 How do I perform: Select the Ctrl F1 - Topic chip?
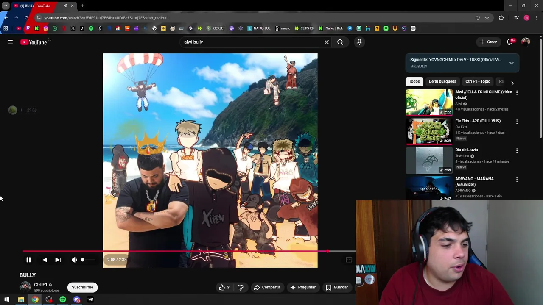point(478,81)
